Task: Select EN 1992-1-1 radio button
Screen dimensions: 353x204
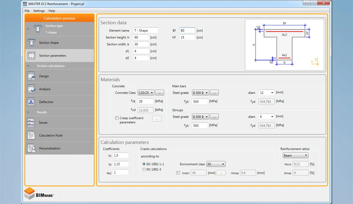Action: tap(144, 164)
